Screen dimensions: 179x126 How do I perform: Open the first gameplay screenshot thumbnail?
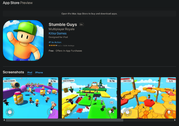(30, 98)
